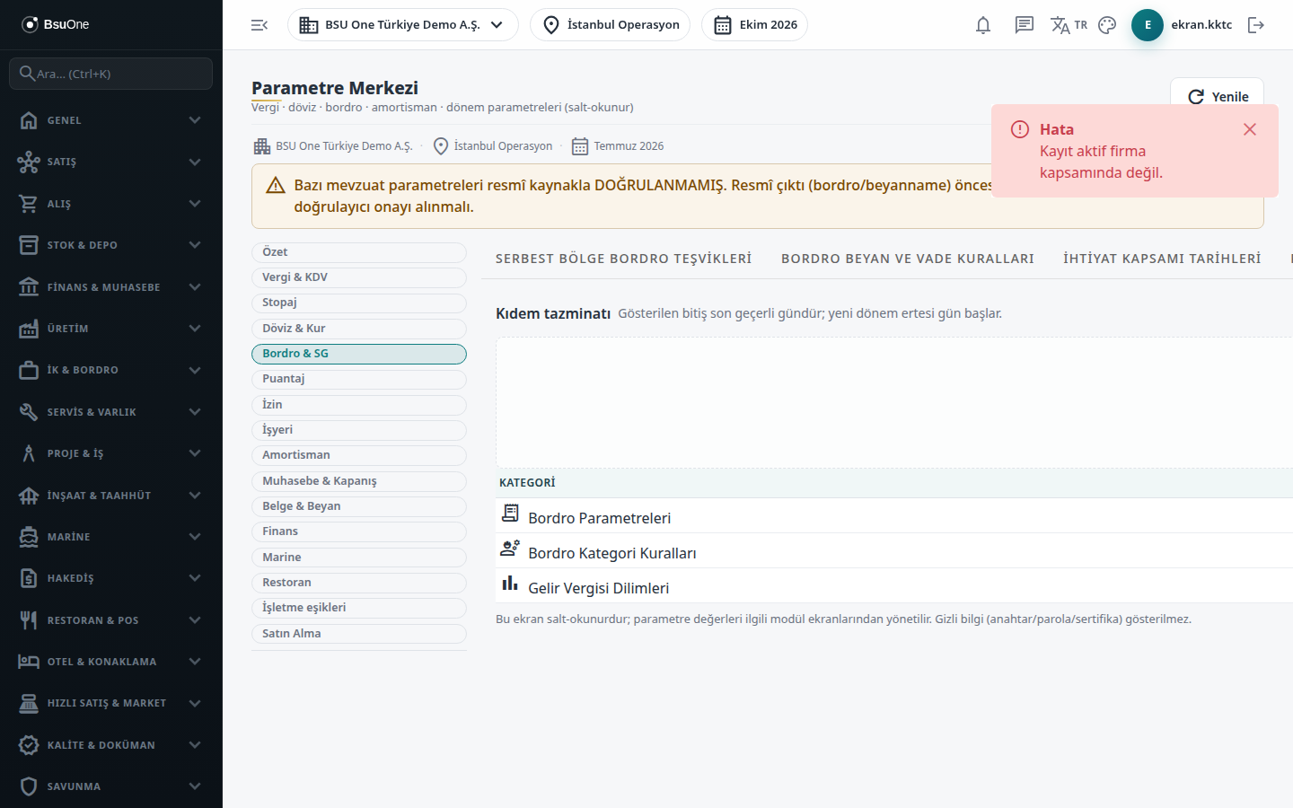This screenshot has width=1293, height=808.
Task: Expand the İK & BORDRO sidebar section
Action: click(111, 370)
